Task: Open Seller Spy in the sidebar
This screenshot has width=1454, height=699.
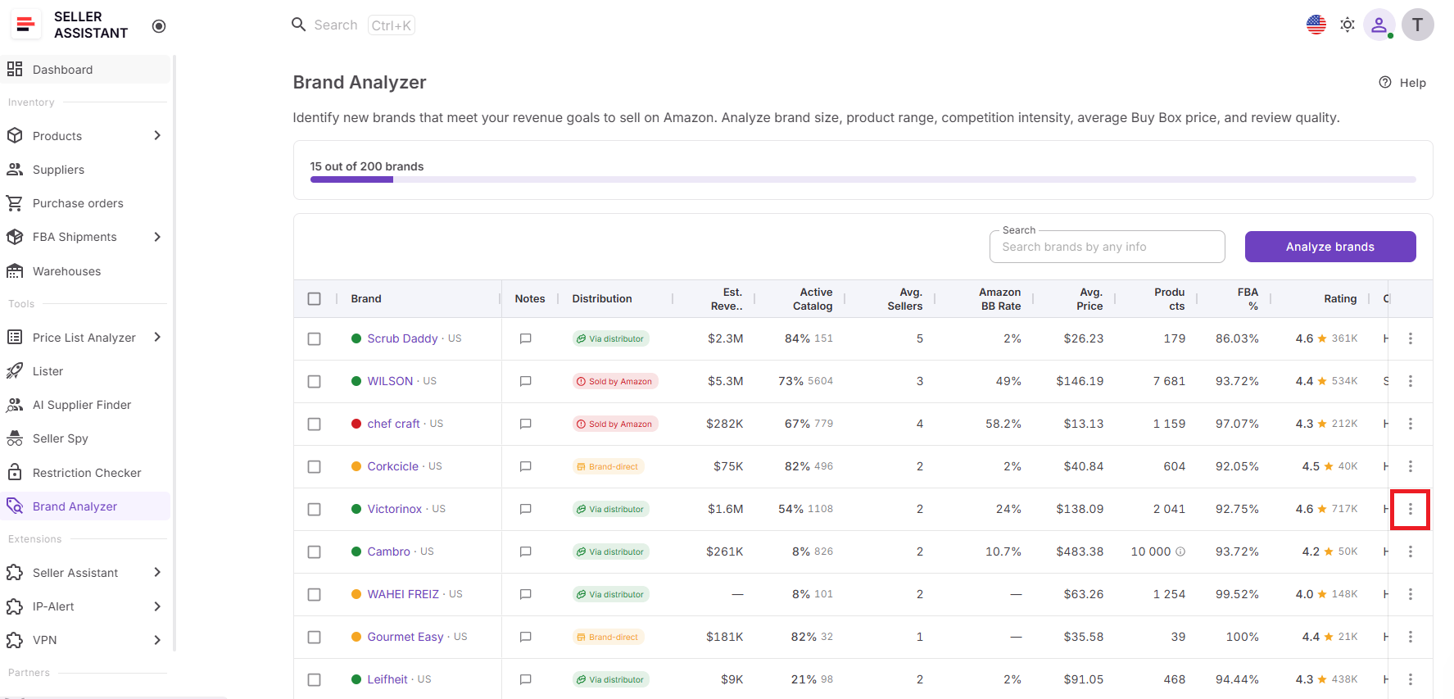Action: 85,438
